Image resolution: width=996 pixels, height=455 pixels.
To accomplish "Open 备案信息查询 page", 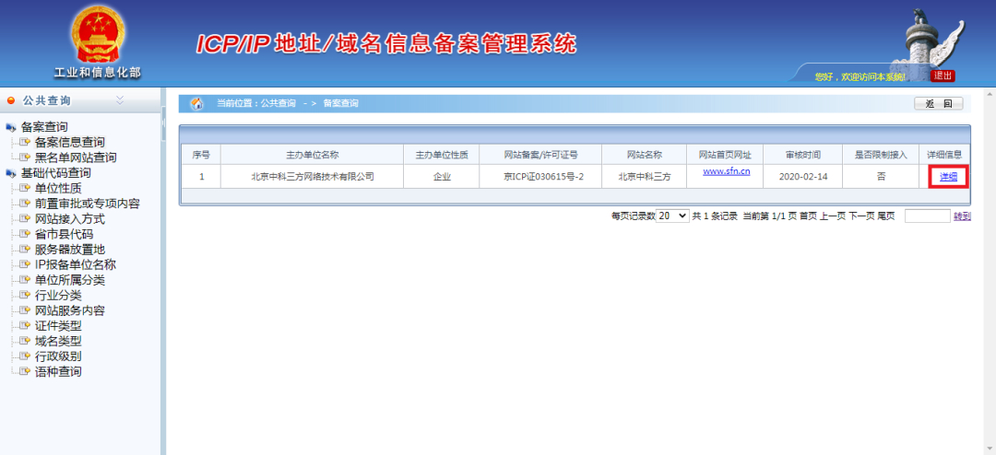I will point(70,142).
